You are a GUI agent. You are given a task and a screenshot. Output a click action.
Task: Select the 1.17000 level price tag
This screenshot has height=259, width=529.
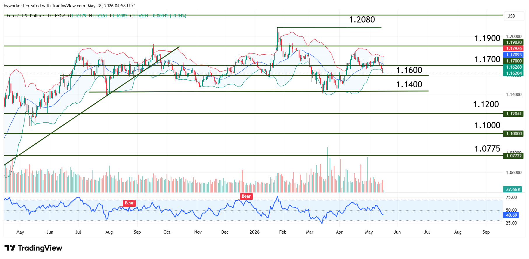(514, 61)
